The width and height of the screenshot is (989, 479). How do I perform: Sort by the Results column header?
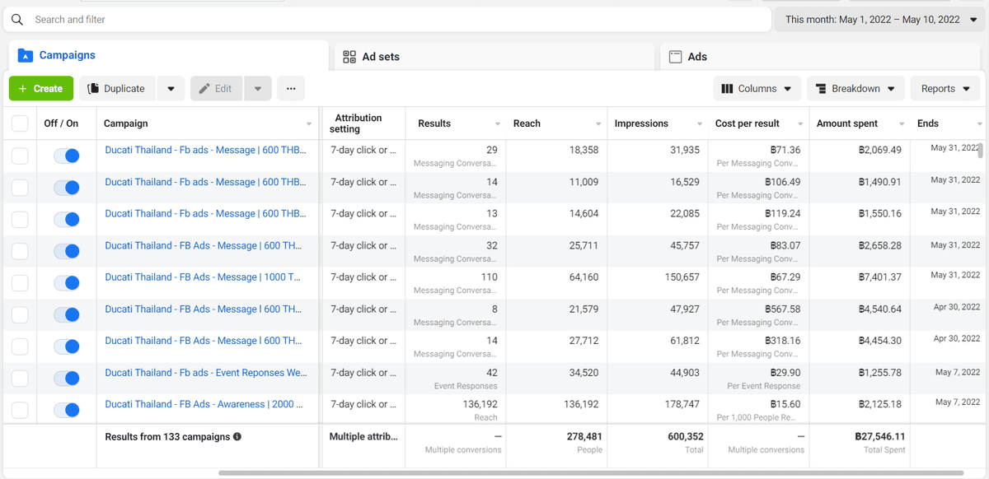456,123
